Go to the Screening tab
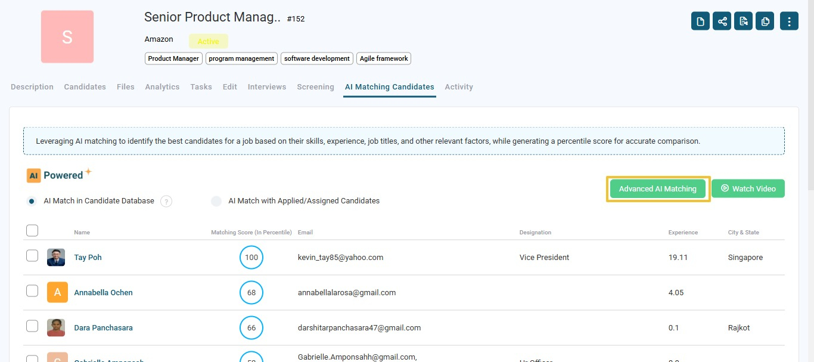 coord(315,87)
